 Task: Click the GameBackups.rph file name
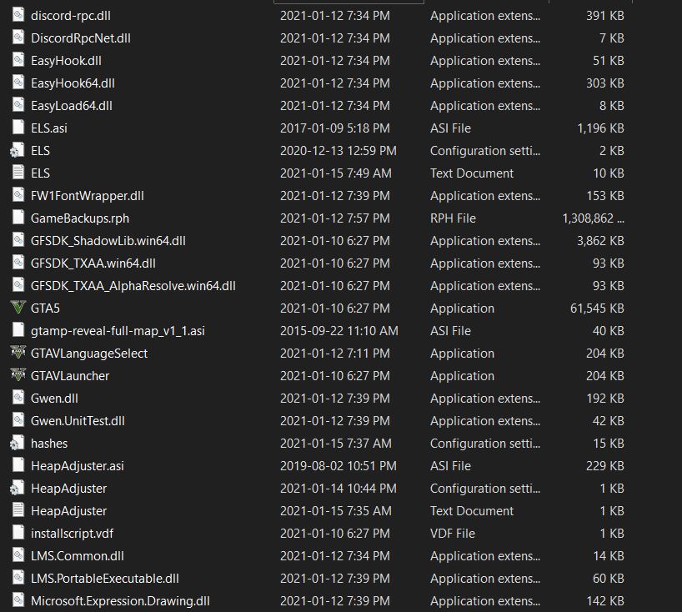pyautogui.click(x=80, y=218)
